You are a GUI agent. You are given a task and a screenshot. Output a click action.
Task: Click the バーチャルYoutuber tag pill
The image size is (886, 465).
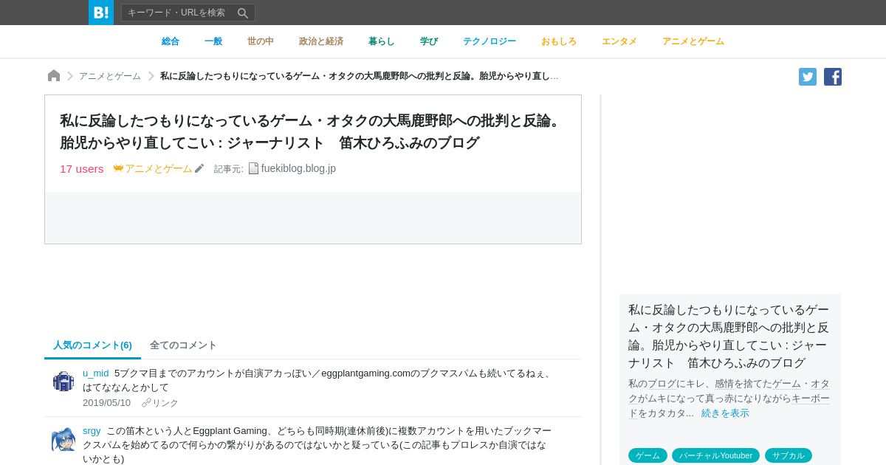(x=715, y=455)
